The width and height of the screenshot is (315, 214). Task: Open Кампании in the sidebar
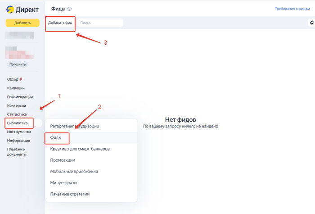point(16,88)
